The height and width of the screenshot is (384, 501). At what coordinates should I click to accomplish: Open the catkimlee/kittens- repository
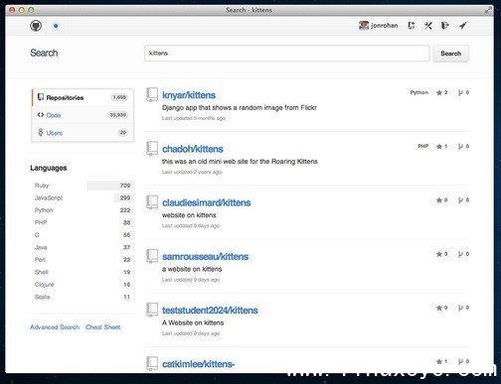tap(198, 364)
